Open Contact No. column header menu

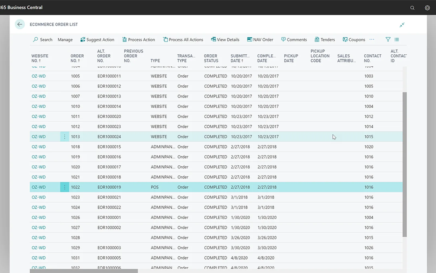(x=373, y=58)
